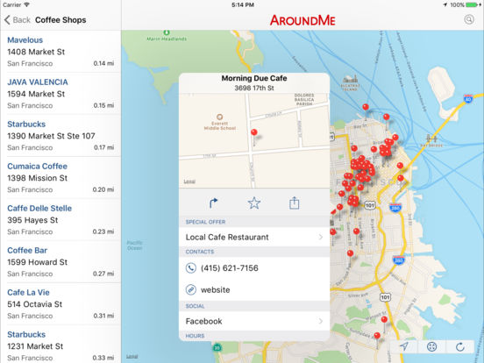484x363 pixels.
Task: Call (415) 621-7156
Action: click(230, 268)
